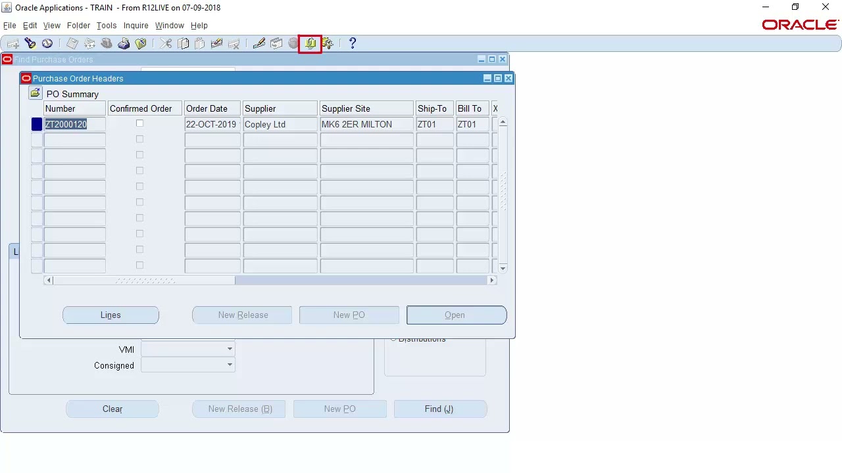Screen dimensions: 842x473
Task: Click the Translations globe toolbar icon
Action: pos(293,43)
